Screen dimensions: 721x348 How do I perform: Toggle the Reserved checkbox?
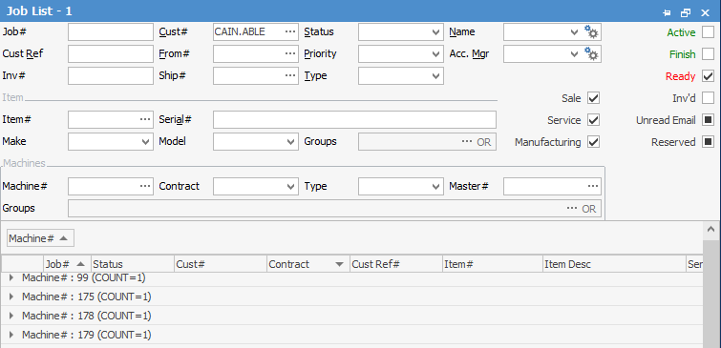tap(709, 142)
